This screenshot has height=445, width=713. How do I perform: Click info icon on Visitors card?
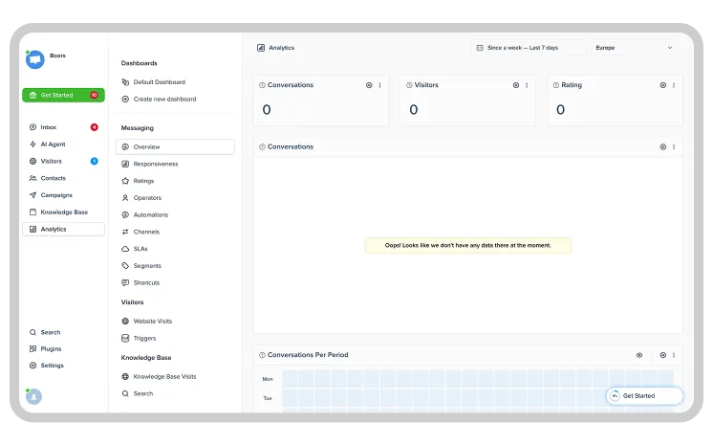coord(409,85)
